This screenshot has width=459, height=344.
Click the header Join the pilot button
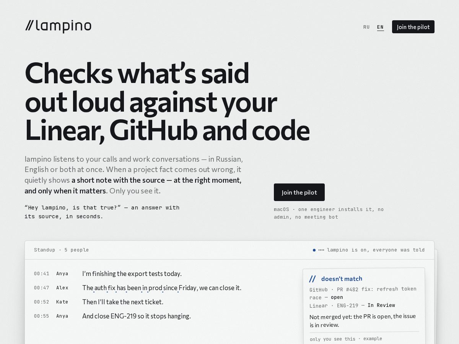click(x=413, y=27)
